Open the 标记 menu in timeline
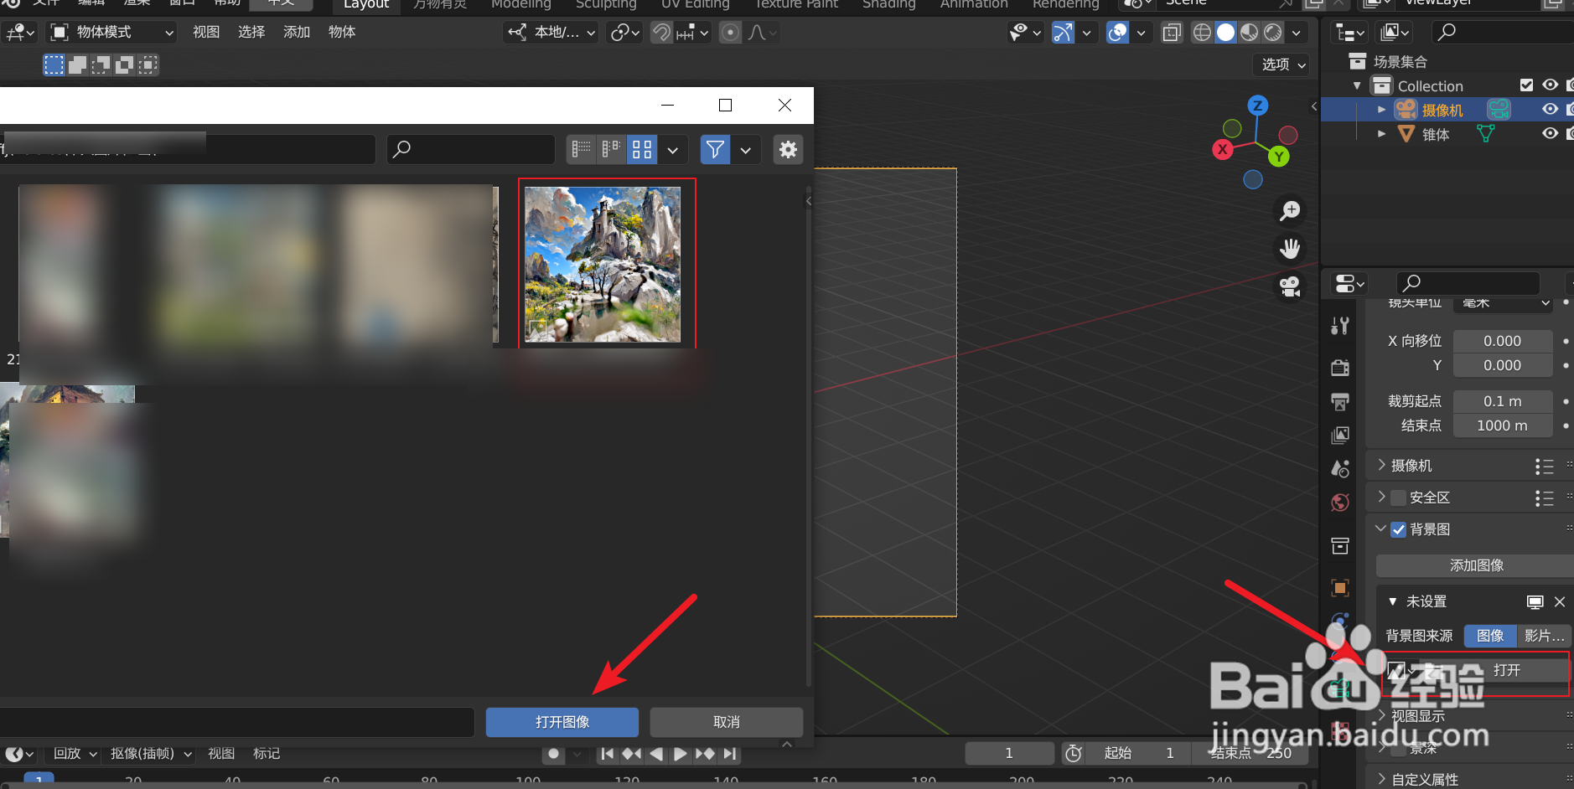 click(x=267, y=754)
